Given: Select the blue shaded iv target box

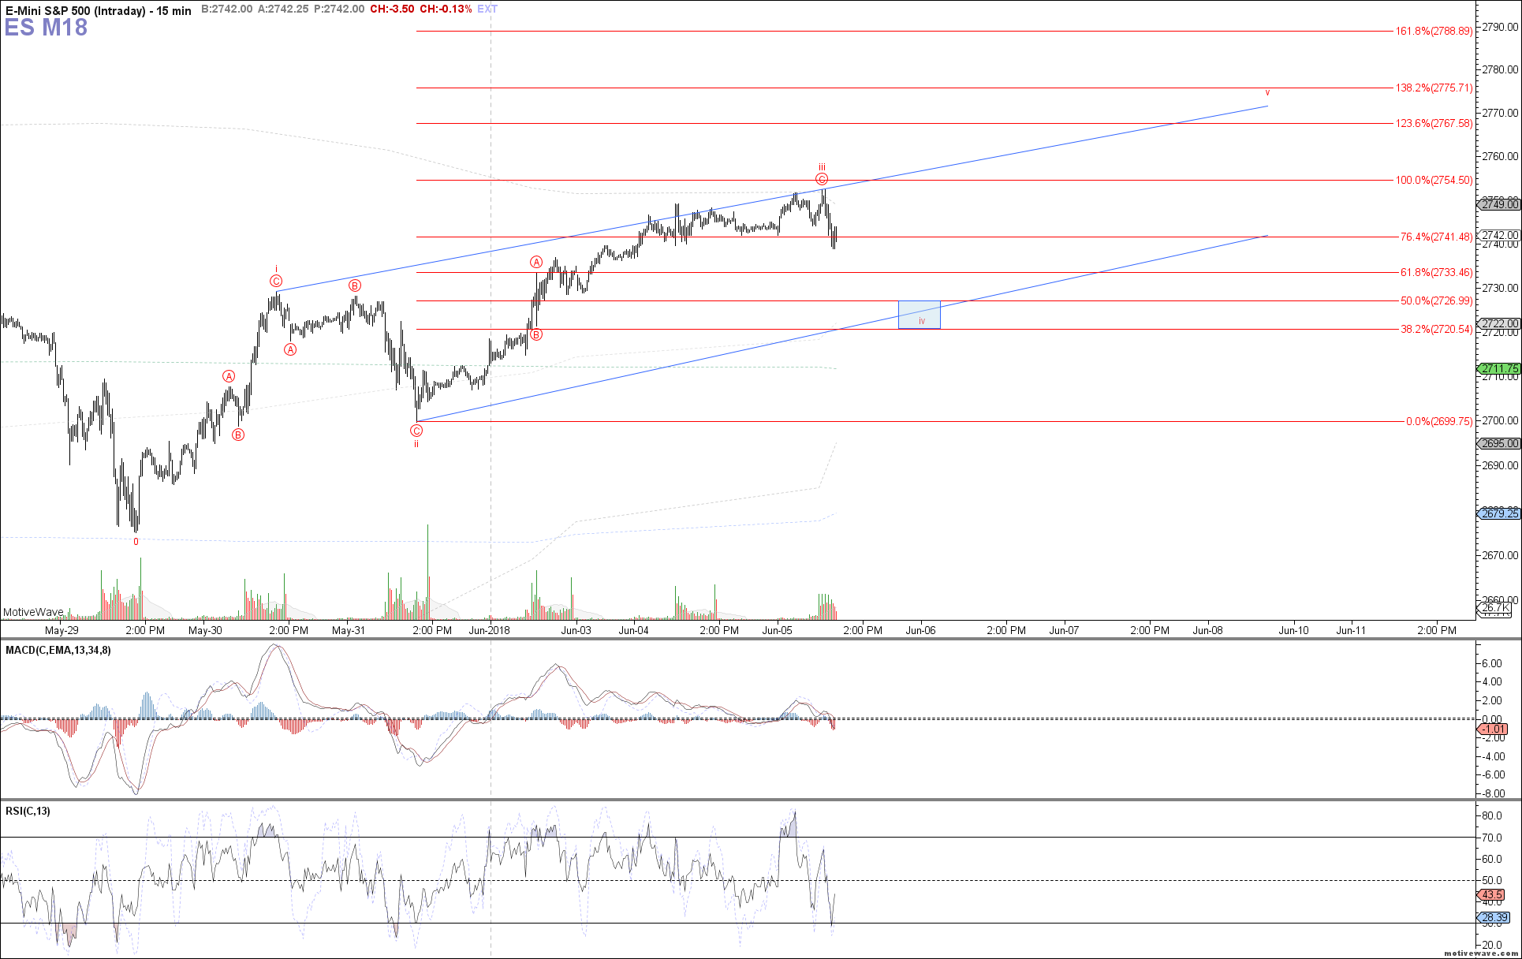Looking at the screenshot, I should (919, 315).
